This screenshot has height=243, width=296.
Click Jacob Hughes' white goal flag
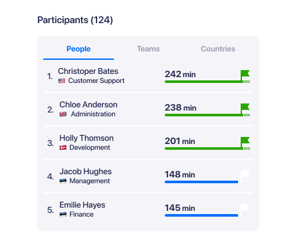point(245,176)
